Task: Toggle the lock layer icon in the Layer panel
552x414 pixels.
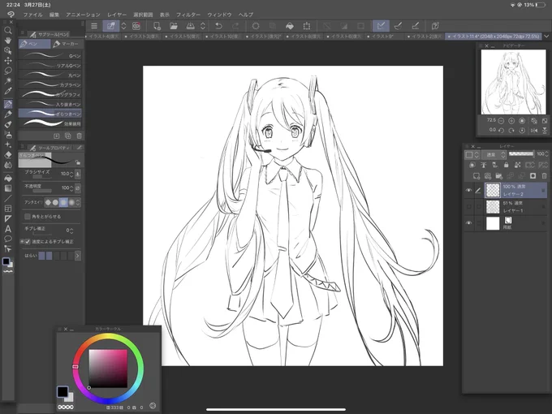Action: tap(507, 165)
